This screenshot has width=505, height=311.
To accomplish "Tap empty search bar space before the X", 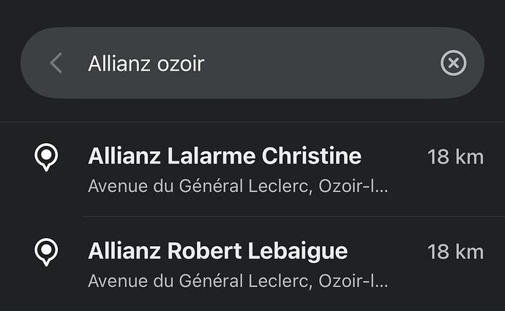I will [x=322, y=64].
